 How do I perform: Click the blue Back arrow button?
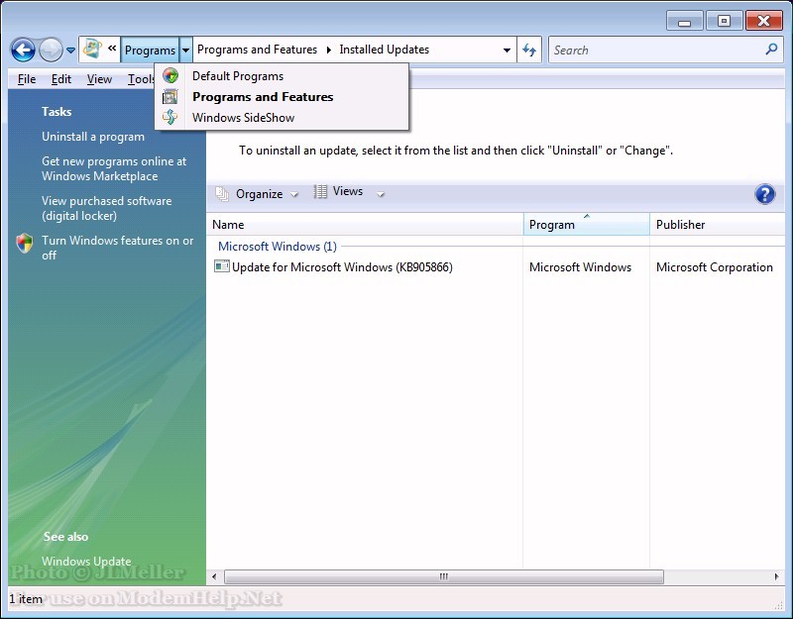23,50
